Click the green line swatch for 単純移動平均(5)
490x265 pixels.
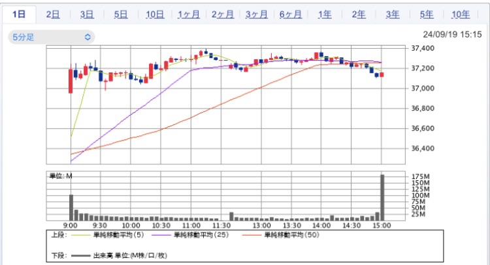80,235
